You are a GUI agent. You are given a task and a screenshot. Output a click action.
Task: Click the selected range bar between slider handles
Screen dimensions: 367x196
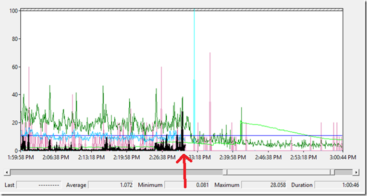tap(279, 173)
